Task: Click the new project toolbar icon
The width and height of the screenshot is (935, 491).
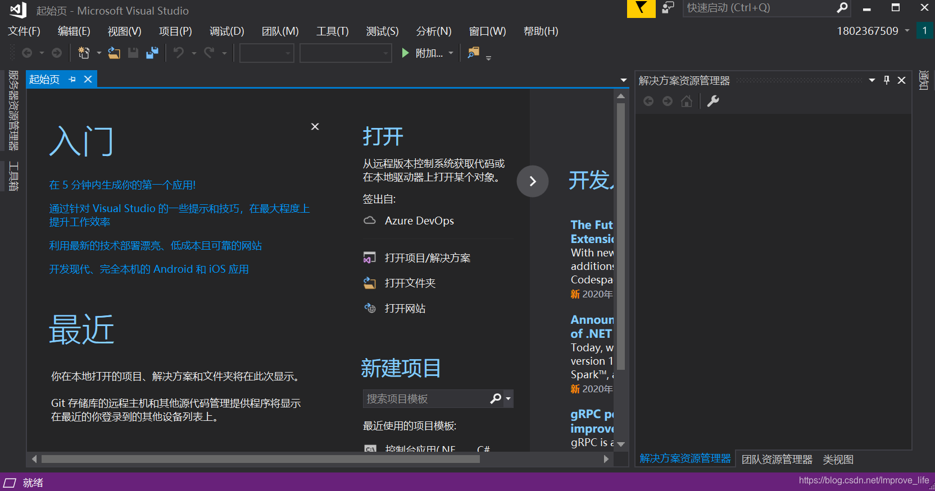Action: click(84, 53)
